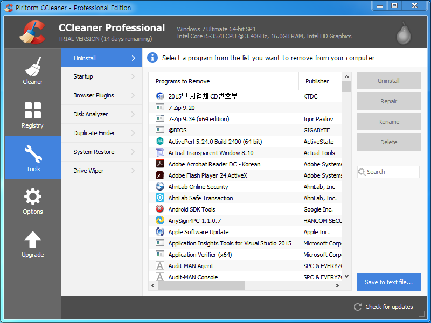Click the Audit-MAN Console icon
Viewport: 431px width, 323px height.
pyautogui.click(x=160, y=277)
